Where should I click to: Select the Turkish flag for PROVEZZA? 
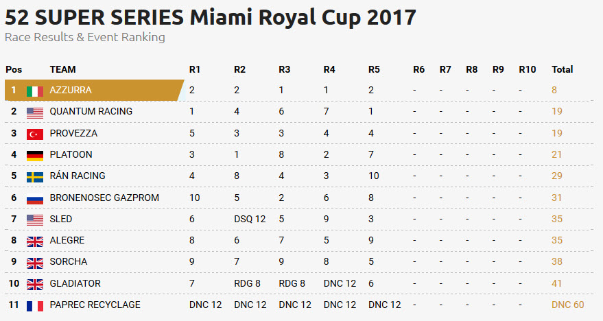click(x=35, y=134)
